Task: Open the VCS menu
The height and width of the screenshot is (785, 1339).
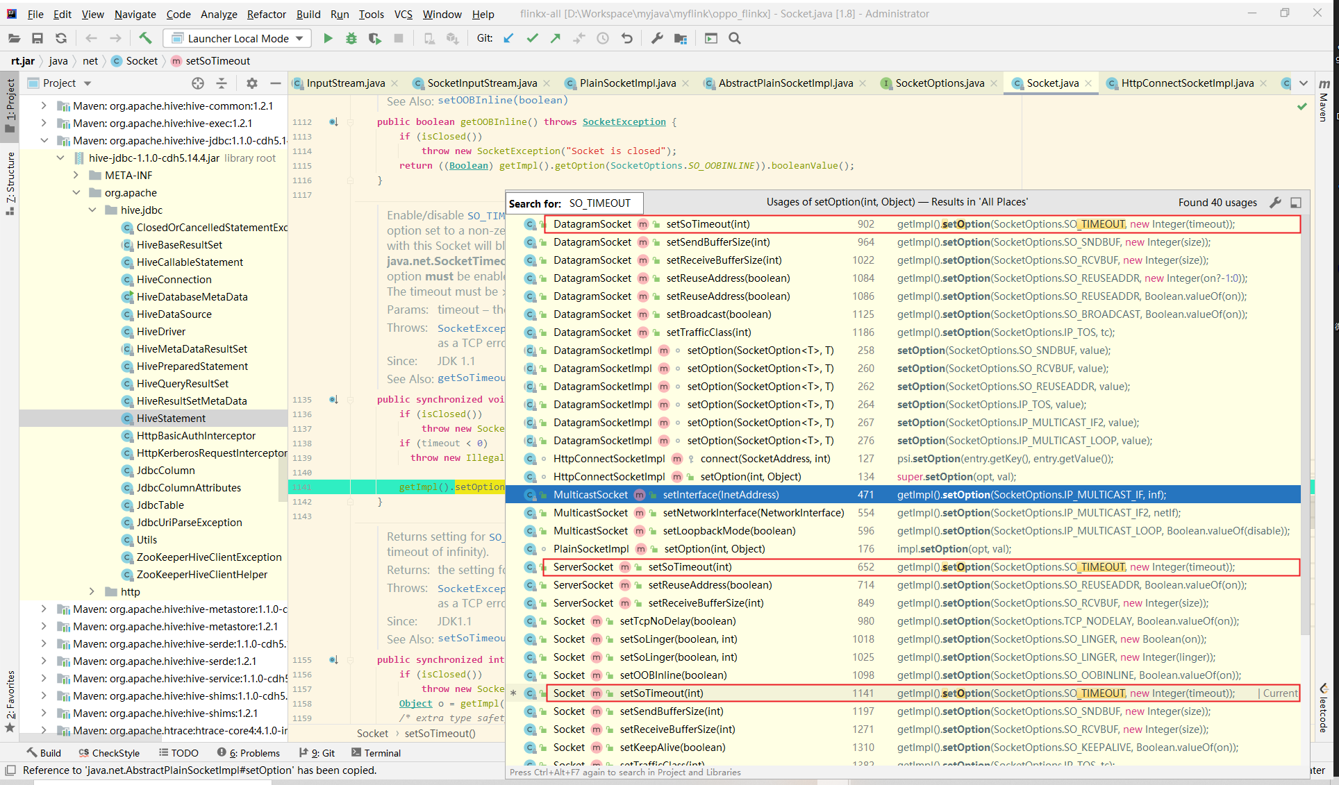Action: 403,14
